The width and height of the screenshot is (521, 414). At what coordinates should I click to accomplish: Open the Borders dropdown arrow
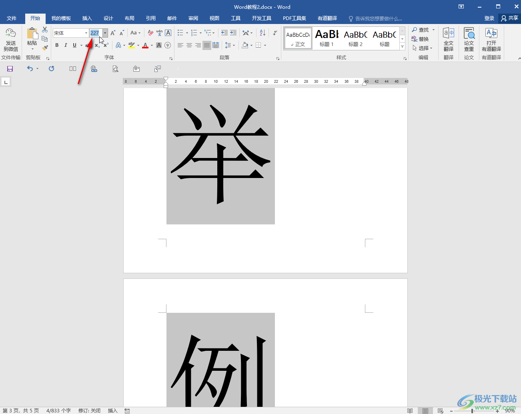[265, 45]
